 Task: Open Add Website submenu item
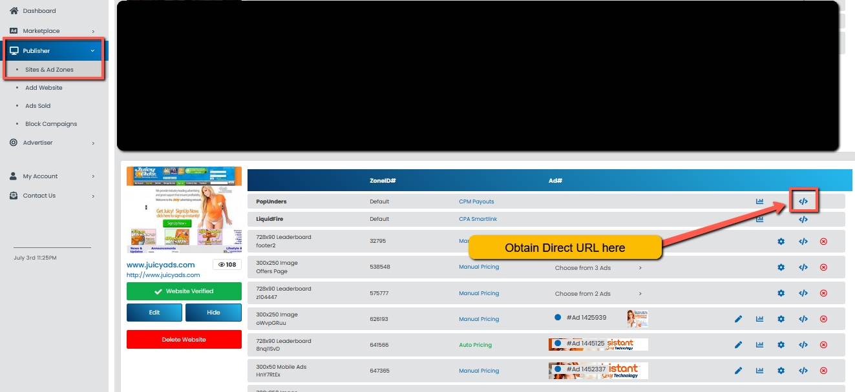click(44, 88)
